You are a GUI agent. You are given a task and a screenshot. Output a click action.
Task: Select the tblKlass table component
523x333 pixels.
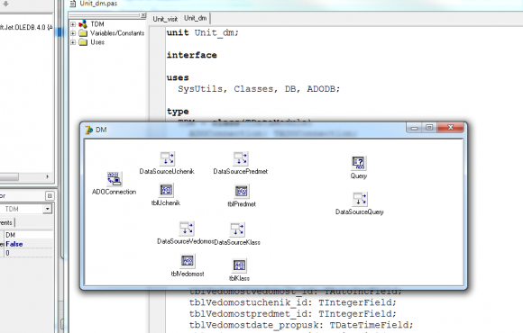pyautogui.click(x=240, y=265)
